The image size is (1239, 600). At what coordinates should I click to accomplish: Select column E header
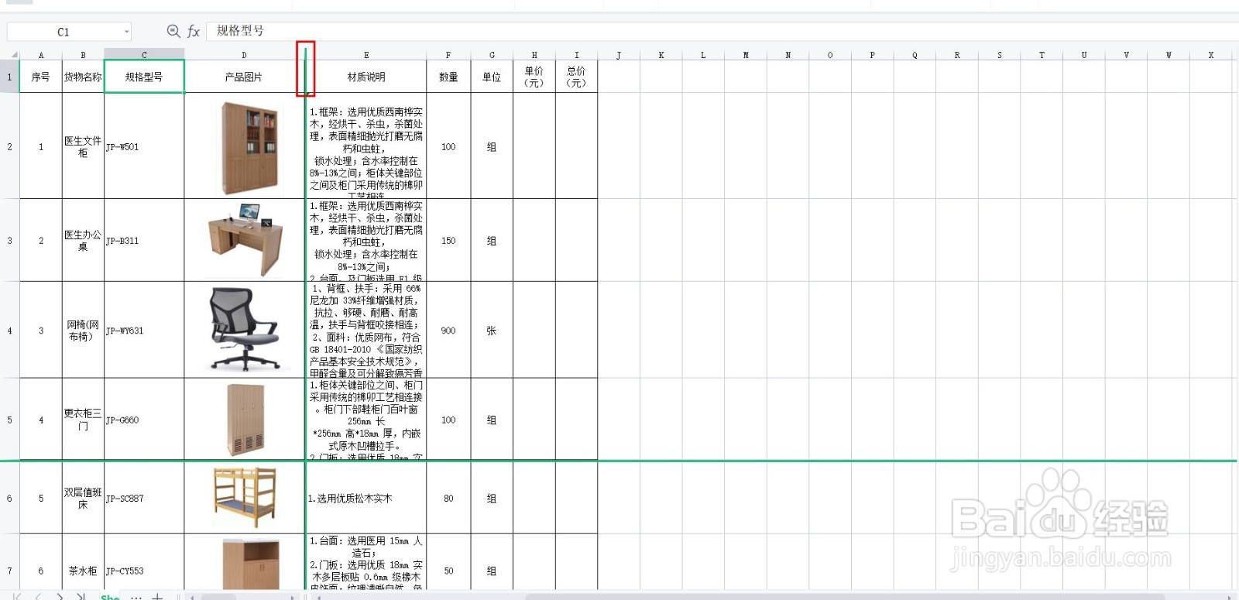pyautogui.click(x=366, y=55)
